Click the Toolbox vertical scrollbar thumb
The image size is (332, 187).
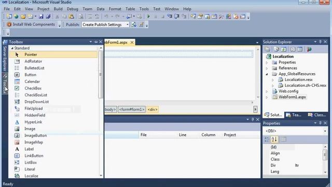(x=101, y=74)
